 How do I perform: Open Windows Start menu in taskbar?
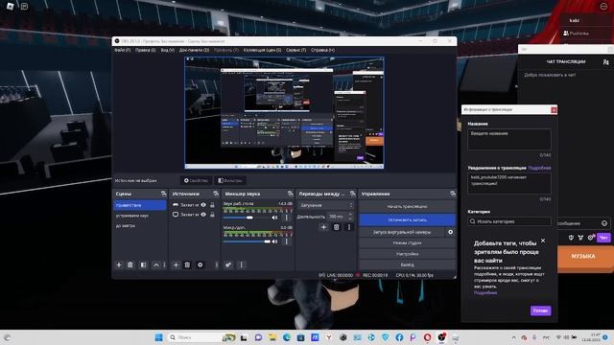159,337
